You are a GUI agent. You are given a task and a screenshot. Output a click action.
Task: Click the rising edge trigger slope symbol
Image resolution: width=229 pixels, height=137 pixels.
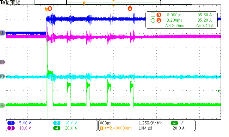[x=182, y=123]
